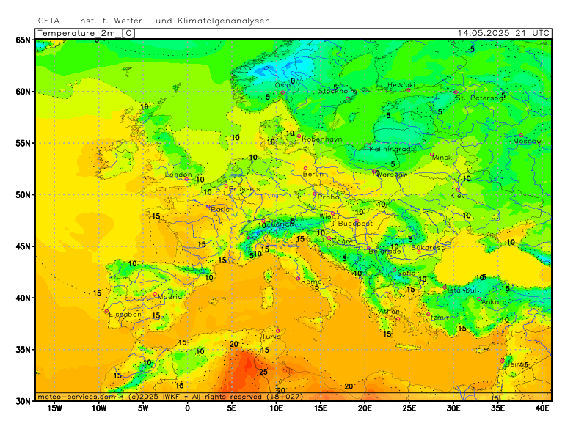Select the 25E longitude axis label
Screen dimensions: 587x440
[409, 408]
